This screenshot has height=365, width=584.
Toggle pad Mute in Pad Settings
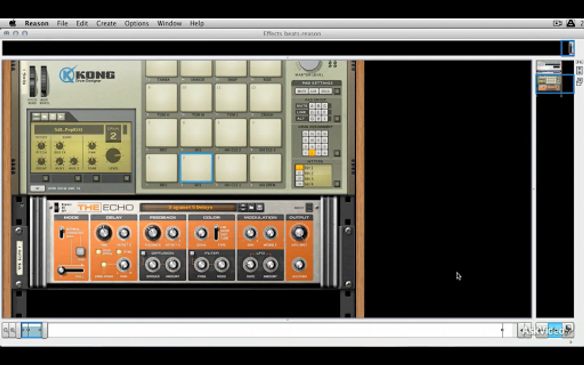[301, 91]
